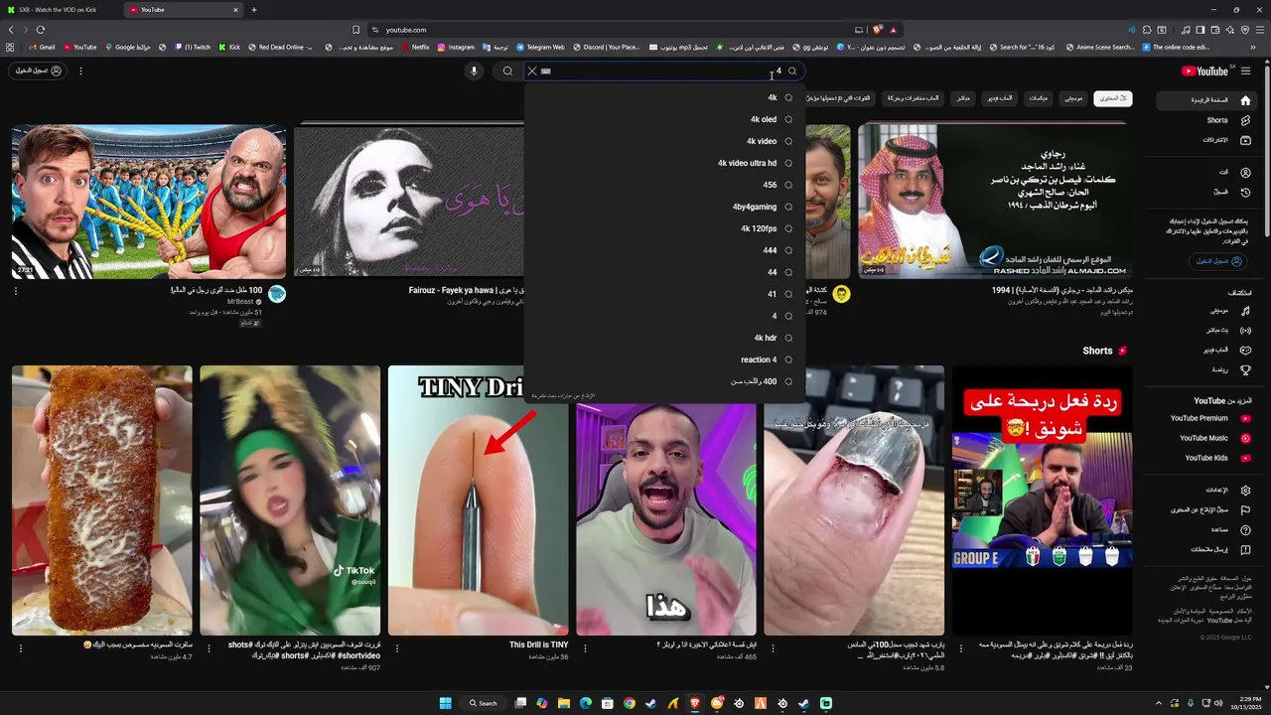Select the highlighted first category chip
This screenshot has height=715, width=1271.
(1112, 98)
